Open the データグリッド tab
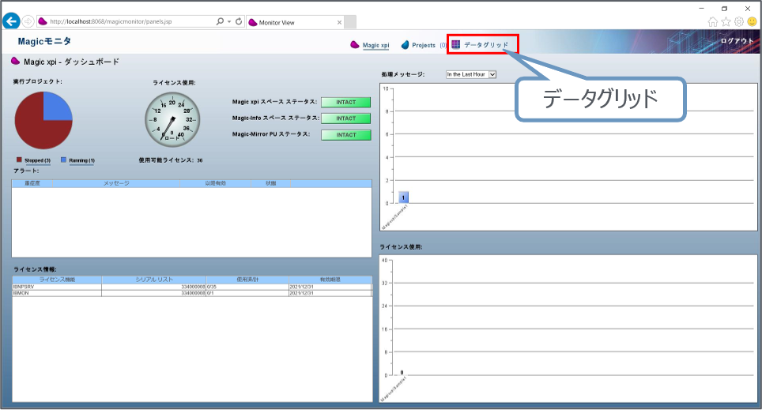The width and height of the screenshot is (762, 410). click(x=486, y=45)
